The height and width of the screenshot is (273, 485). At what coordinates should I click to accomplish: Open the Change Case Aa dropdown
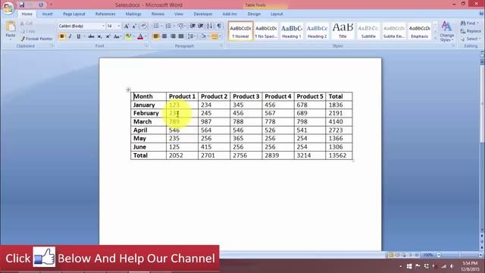117,36
